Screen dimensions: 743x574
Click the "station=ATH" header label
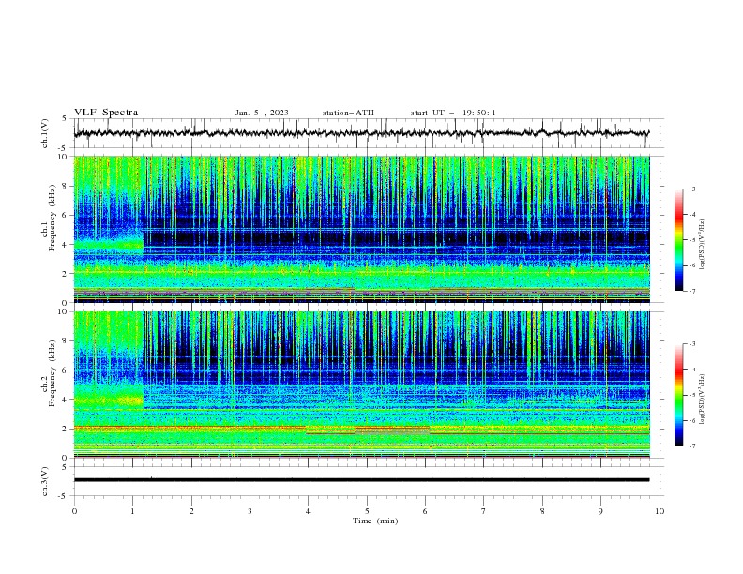(x=348, y=113)
